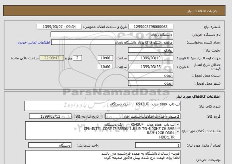The width and height of the screenshot is (232, 164).
Task: Select the goods need date field 1399/03/13
Action: point(50,116)
